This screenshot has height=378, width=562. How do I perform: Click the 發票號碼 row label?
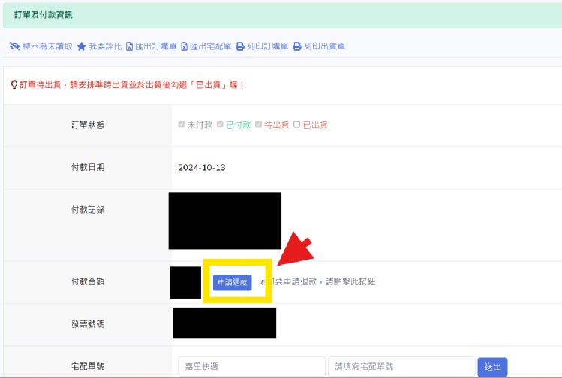coord(88,324)
